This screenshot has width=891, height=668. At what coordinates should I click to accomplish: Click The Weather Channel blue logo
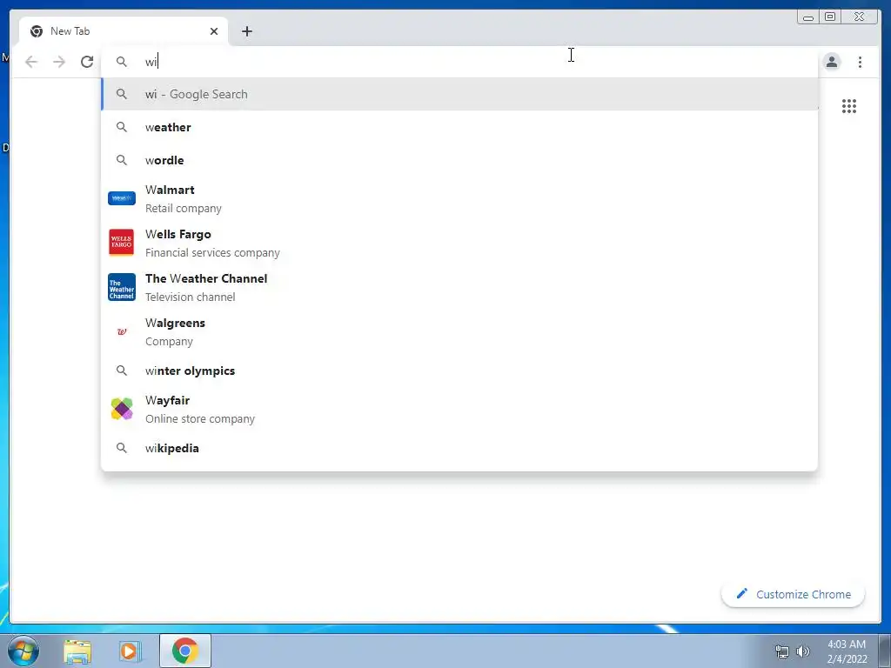point(122,287)
